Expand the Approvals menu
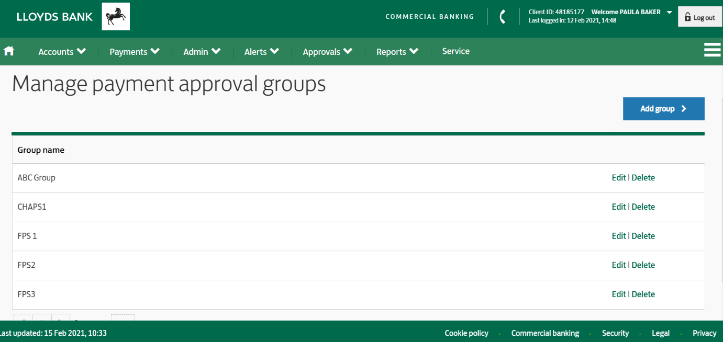The width and height of the screenshot is (723, 342). coord(328,52)
